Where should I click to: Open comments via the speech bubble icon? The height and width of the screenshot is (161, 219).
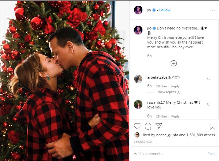[x=148, y=126]
